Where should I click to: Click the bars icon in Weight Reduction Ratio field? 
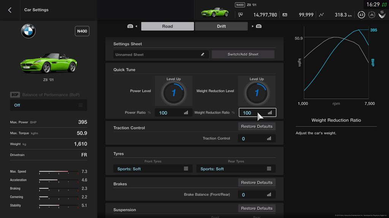pyautogui.click(x=270, y=113)
